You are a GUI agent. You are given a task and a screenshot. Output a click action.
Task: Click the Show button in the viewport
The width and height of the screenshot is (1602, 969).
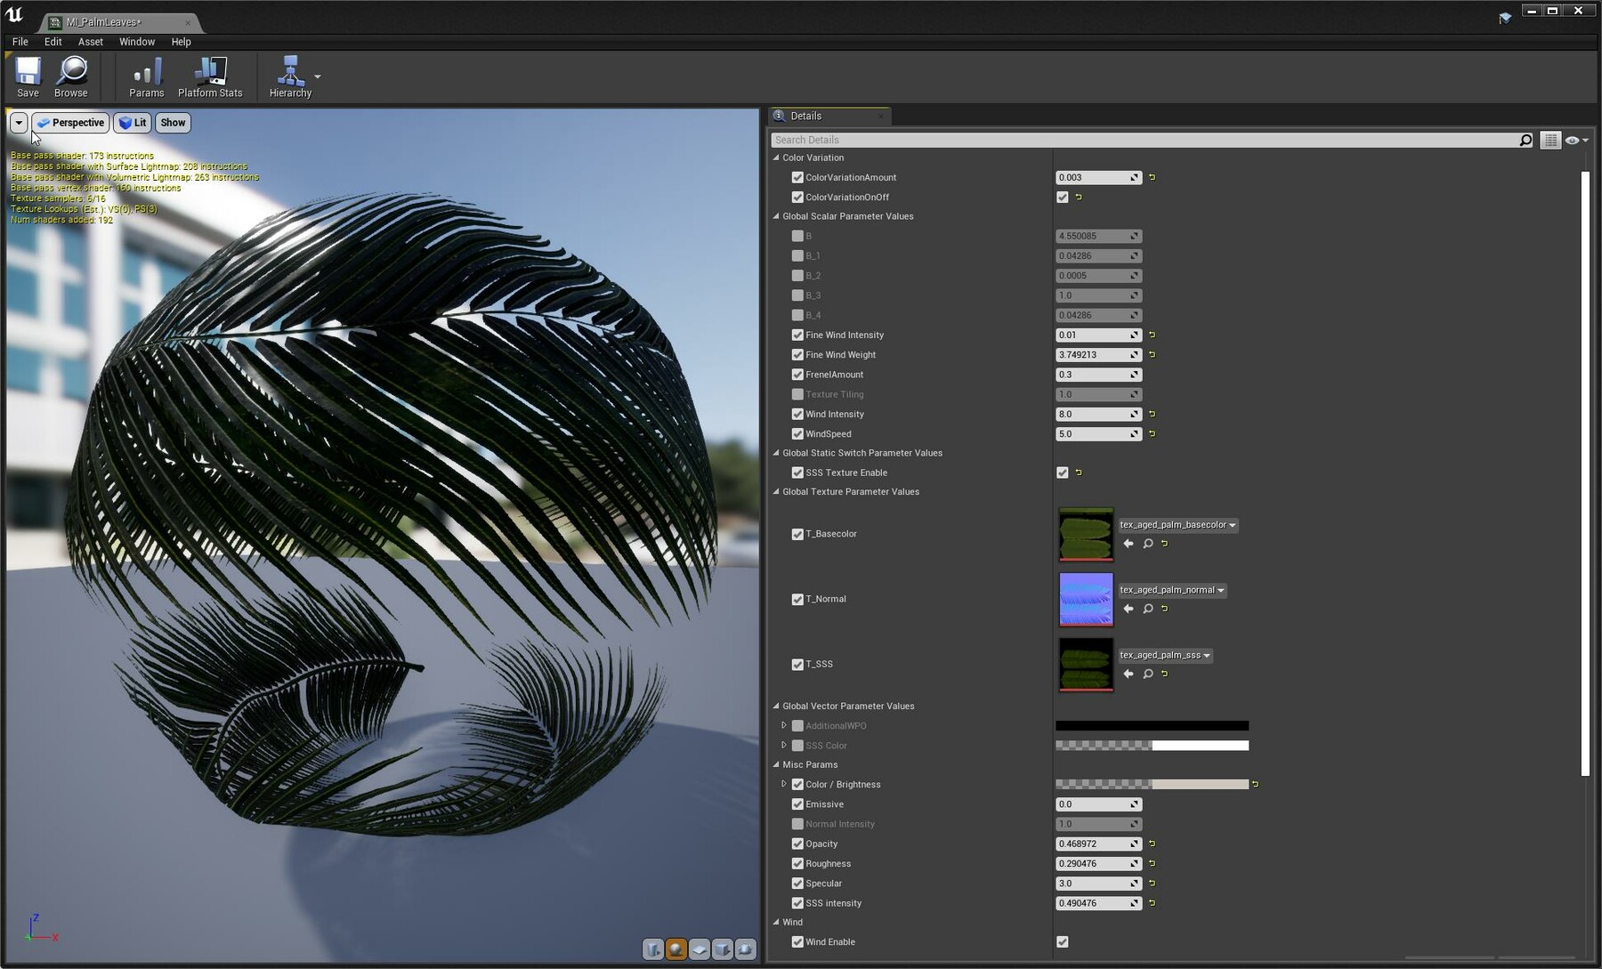click(173, 122)
